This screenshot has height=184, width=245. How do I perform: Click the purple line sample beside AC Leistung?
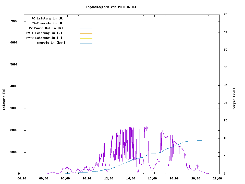click(x=86, y=19)
